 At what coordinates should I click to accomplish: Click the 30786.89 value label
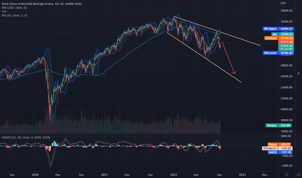[286, 53]
